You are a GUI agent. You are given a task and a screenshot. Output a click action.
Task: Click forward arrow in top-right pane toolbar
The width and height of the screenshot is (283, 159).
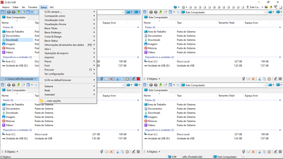[156, 12]
